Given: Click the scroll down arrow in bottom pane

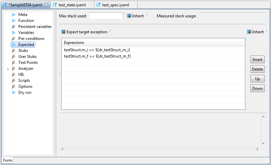Looking at the screenshot, I should pyautogui.click(x=263, y=143).
